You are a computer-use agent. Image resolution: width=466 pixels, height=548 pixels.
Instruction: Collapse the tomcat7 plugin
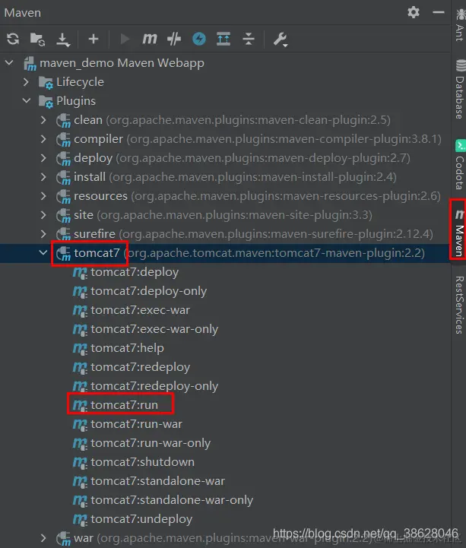click(43, 252)
